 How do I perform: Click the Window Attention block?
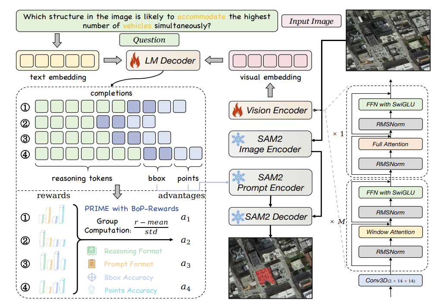(390, 232)
